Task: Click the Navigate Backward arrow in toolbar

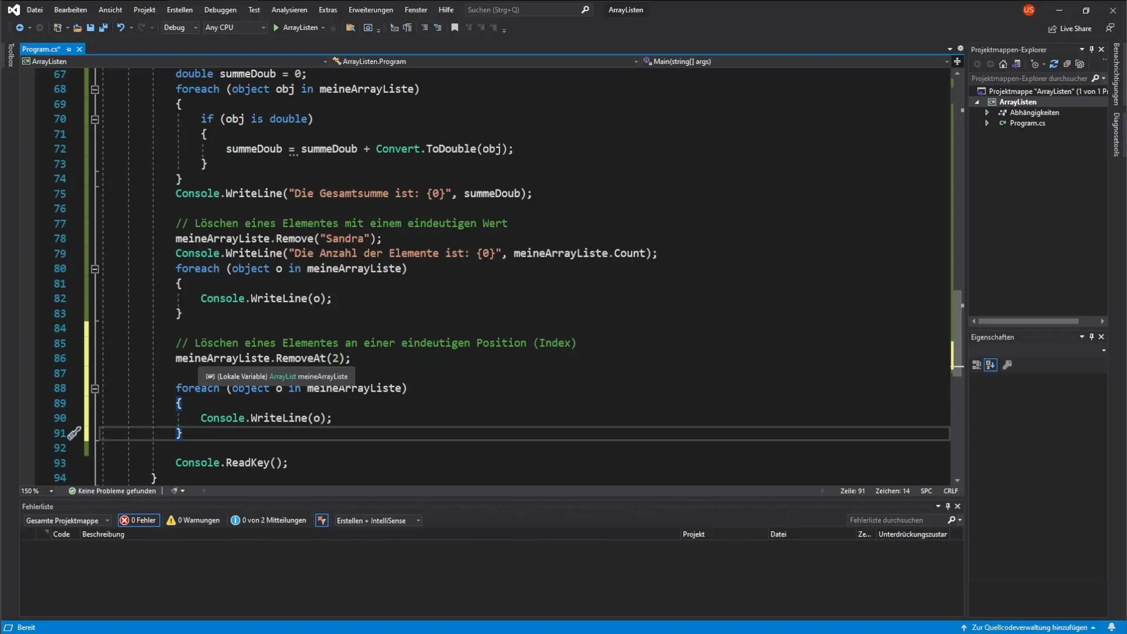Action: pyautogui.click(x=19, y=28)
